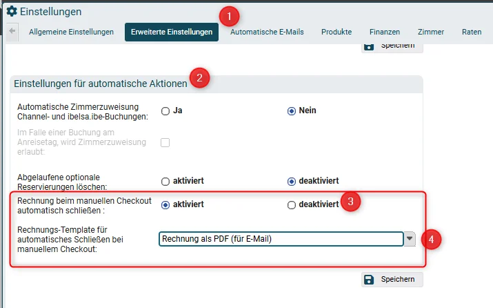
Task: Enable aktiviert for abgelaufene optionale Reservierungen
Action: point(165,182)
